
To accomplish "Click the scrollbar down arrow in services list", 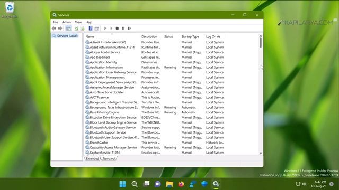I will tap(261, 153).
